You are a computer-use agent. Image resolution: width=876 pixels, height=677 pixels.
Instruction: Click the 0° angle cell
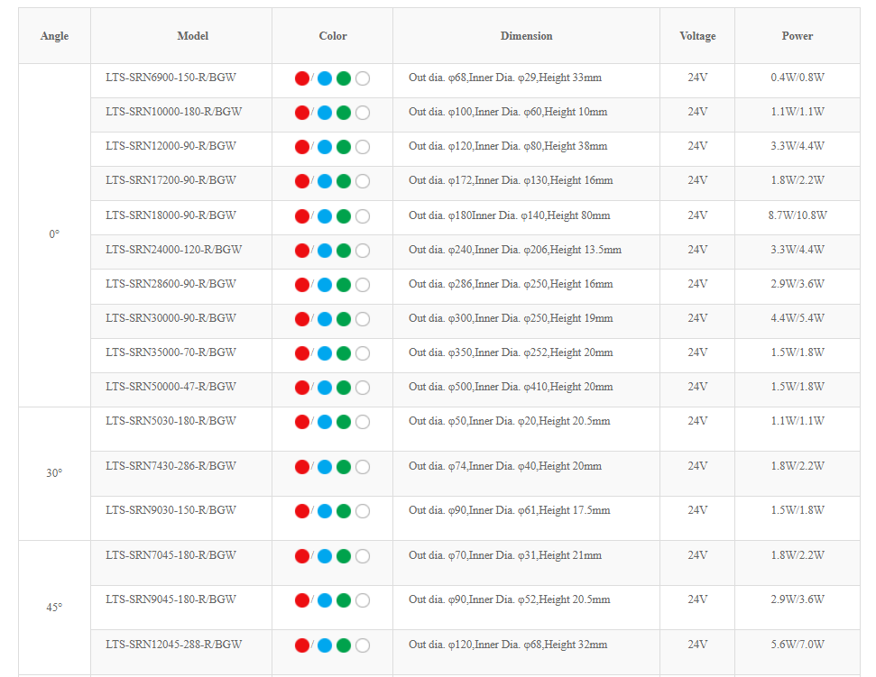point(54,234)
